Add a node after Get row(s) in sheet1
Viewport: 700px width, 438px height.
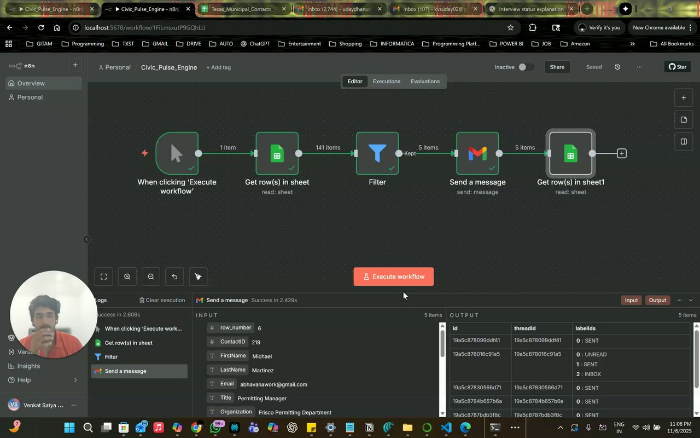tap(622, 154)
